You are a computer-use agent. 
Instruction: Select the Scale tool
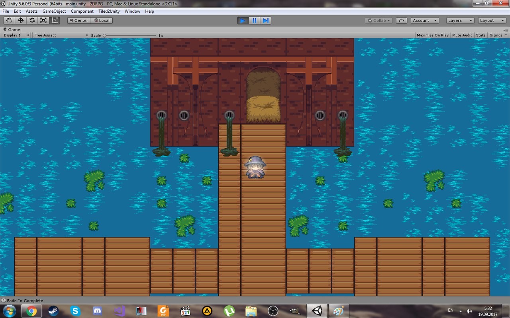(x=43, y=20)
